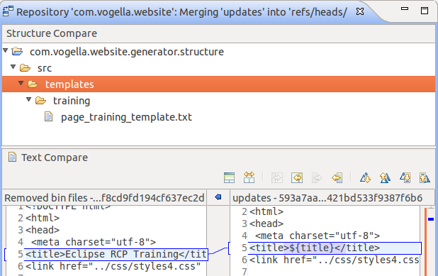Click left pane link href line 6

pyautogui.click(x=113, y=266)
